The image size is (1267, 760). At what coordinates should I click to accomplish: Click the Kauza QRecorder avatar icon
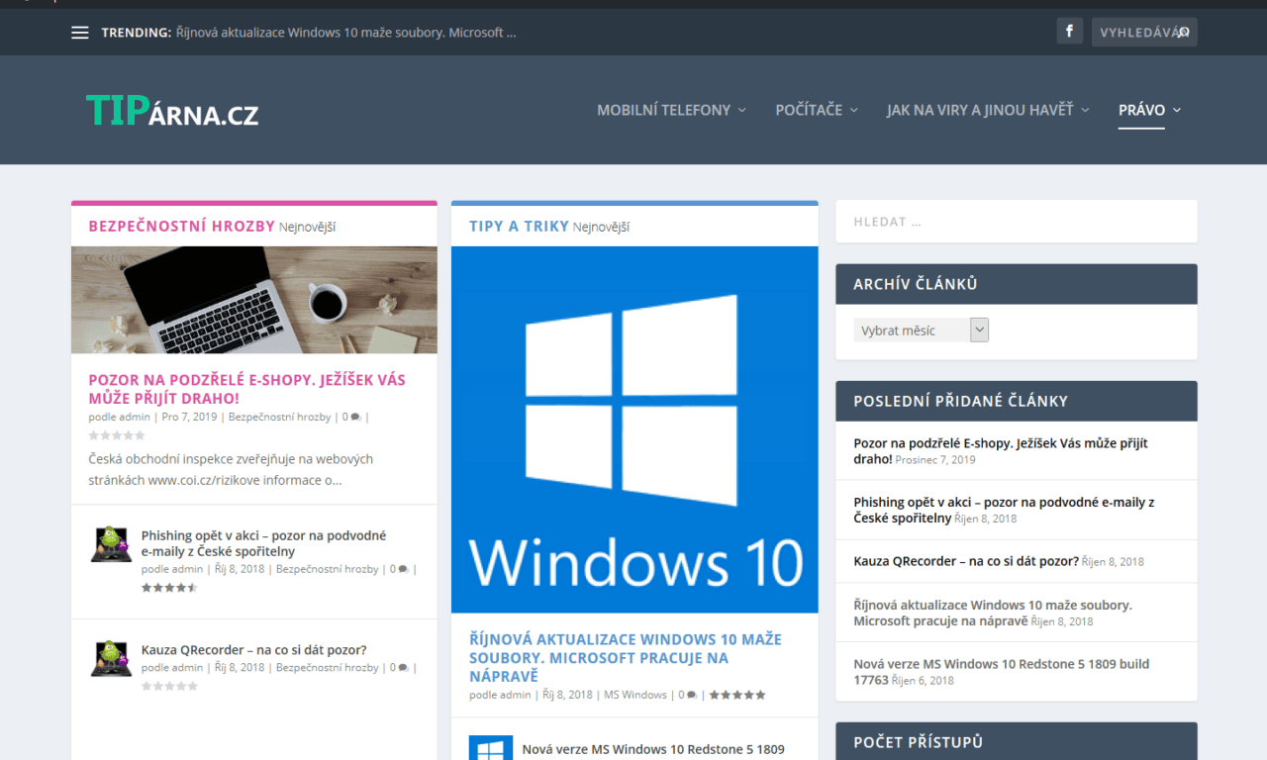(111, 659)
